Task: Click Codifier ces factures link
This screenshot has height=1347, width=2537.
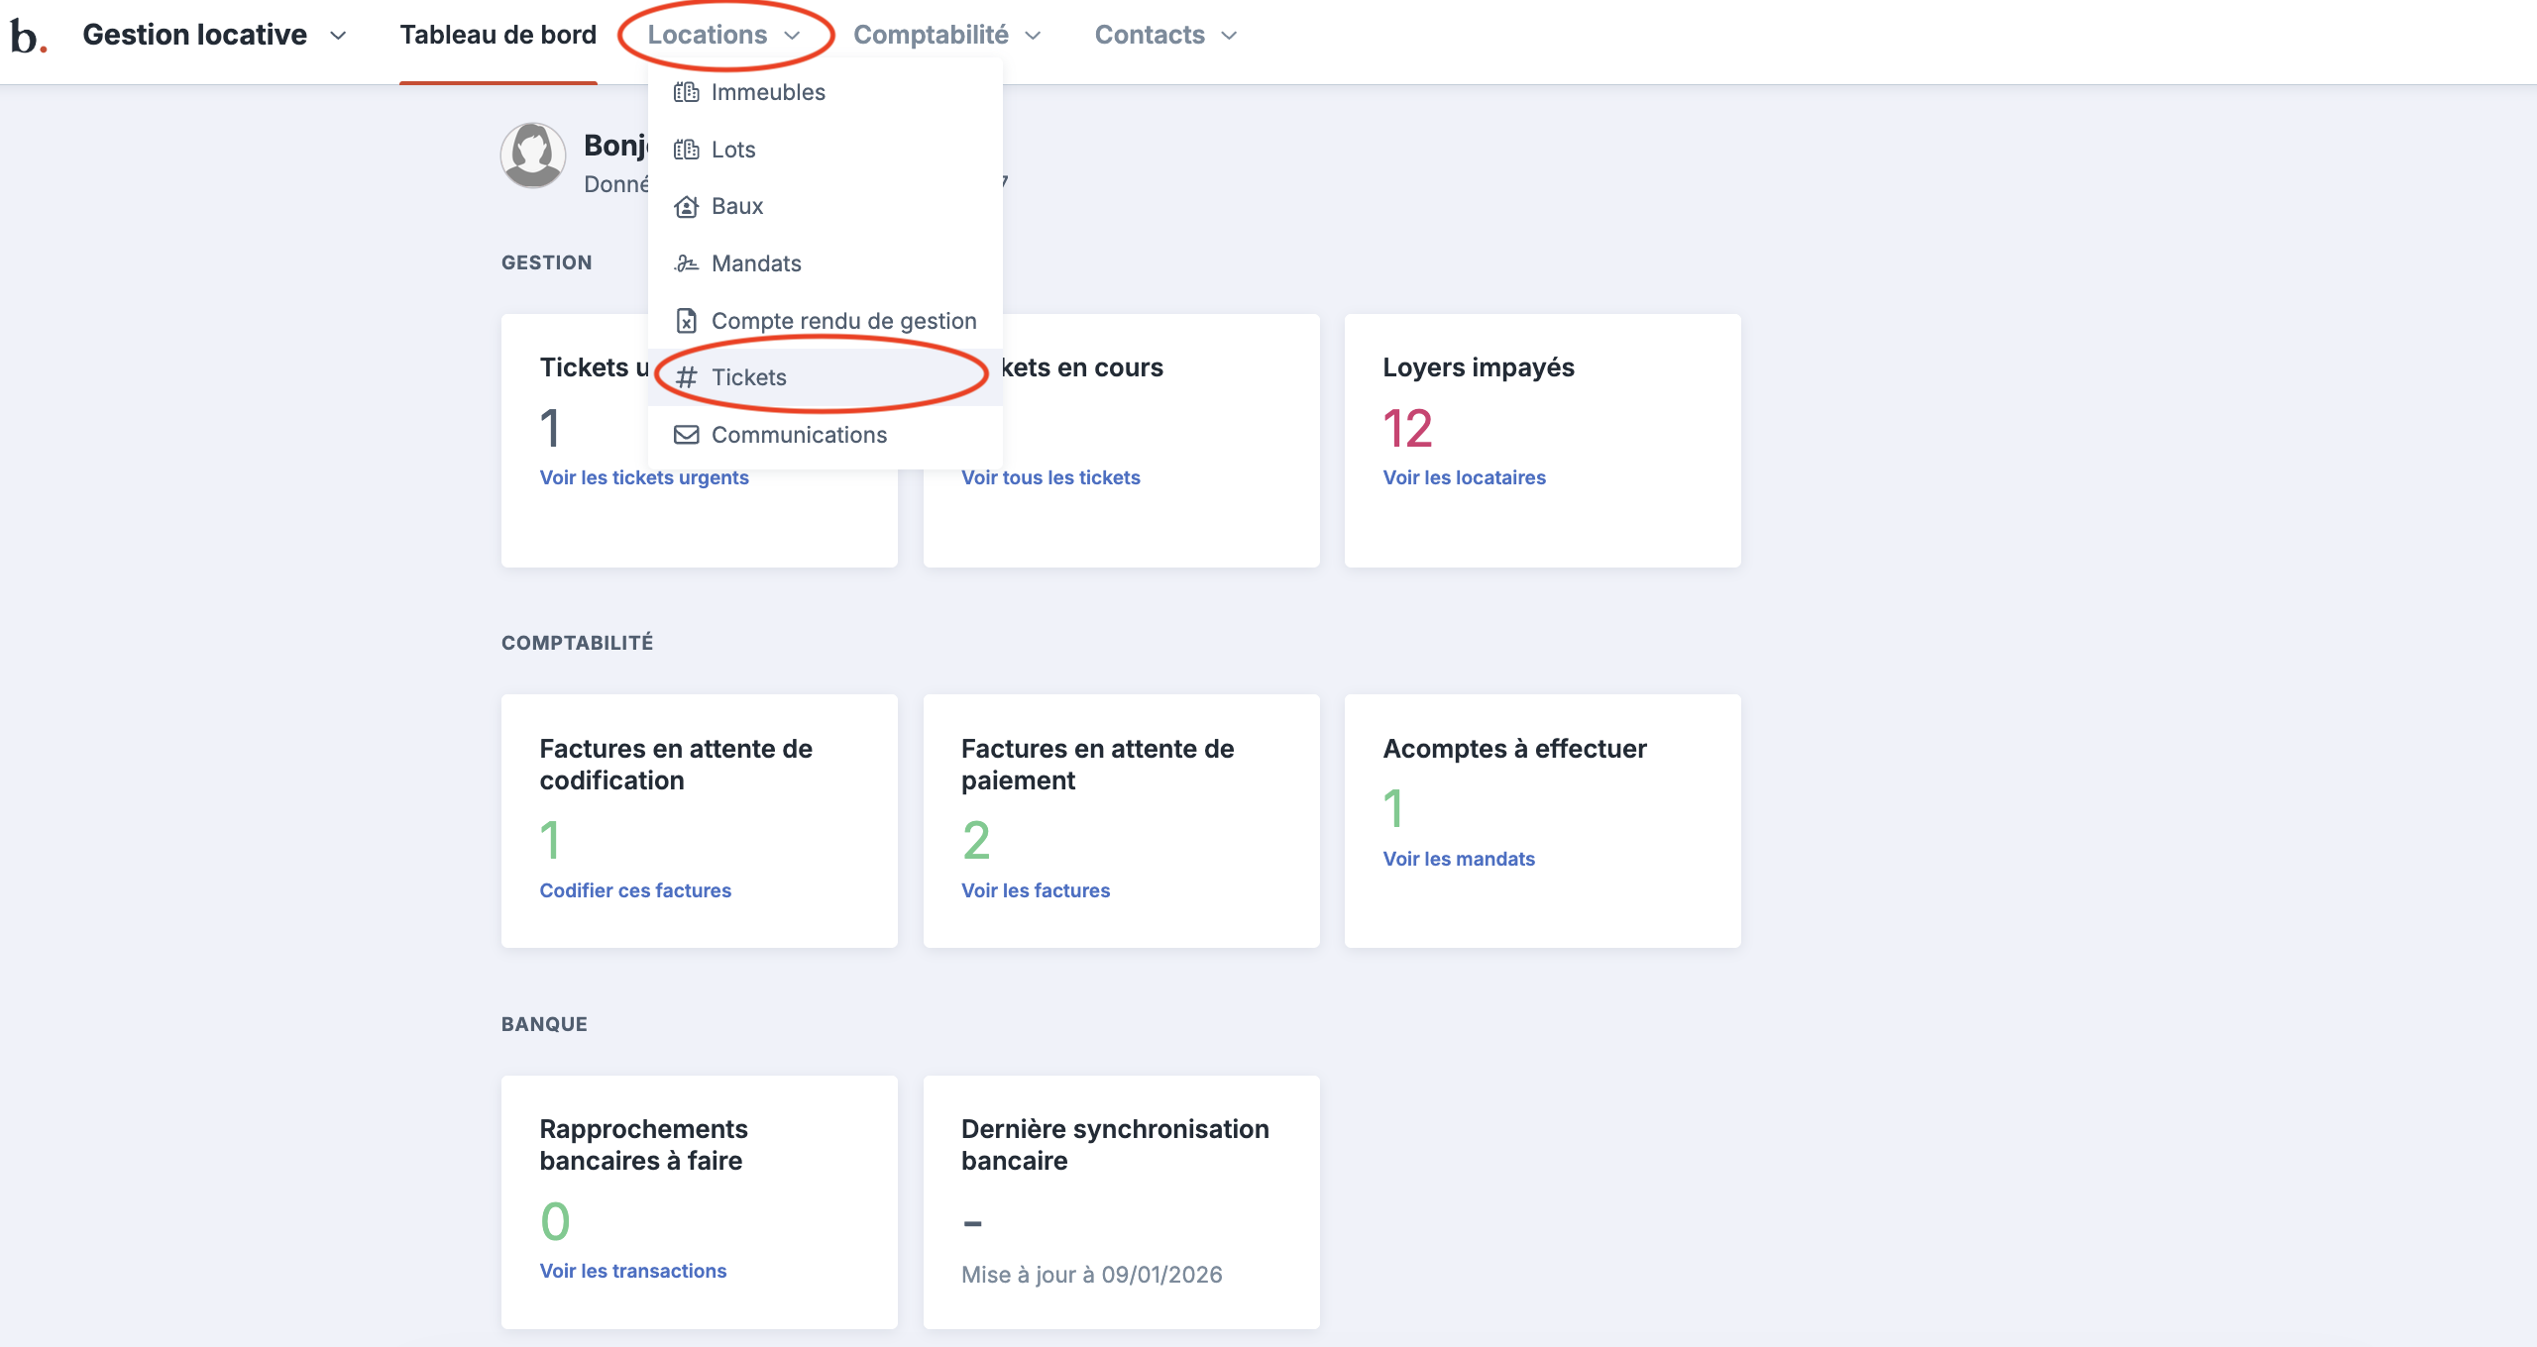Action: 635,890
